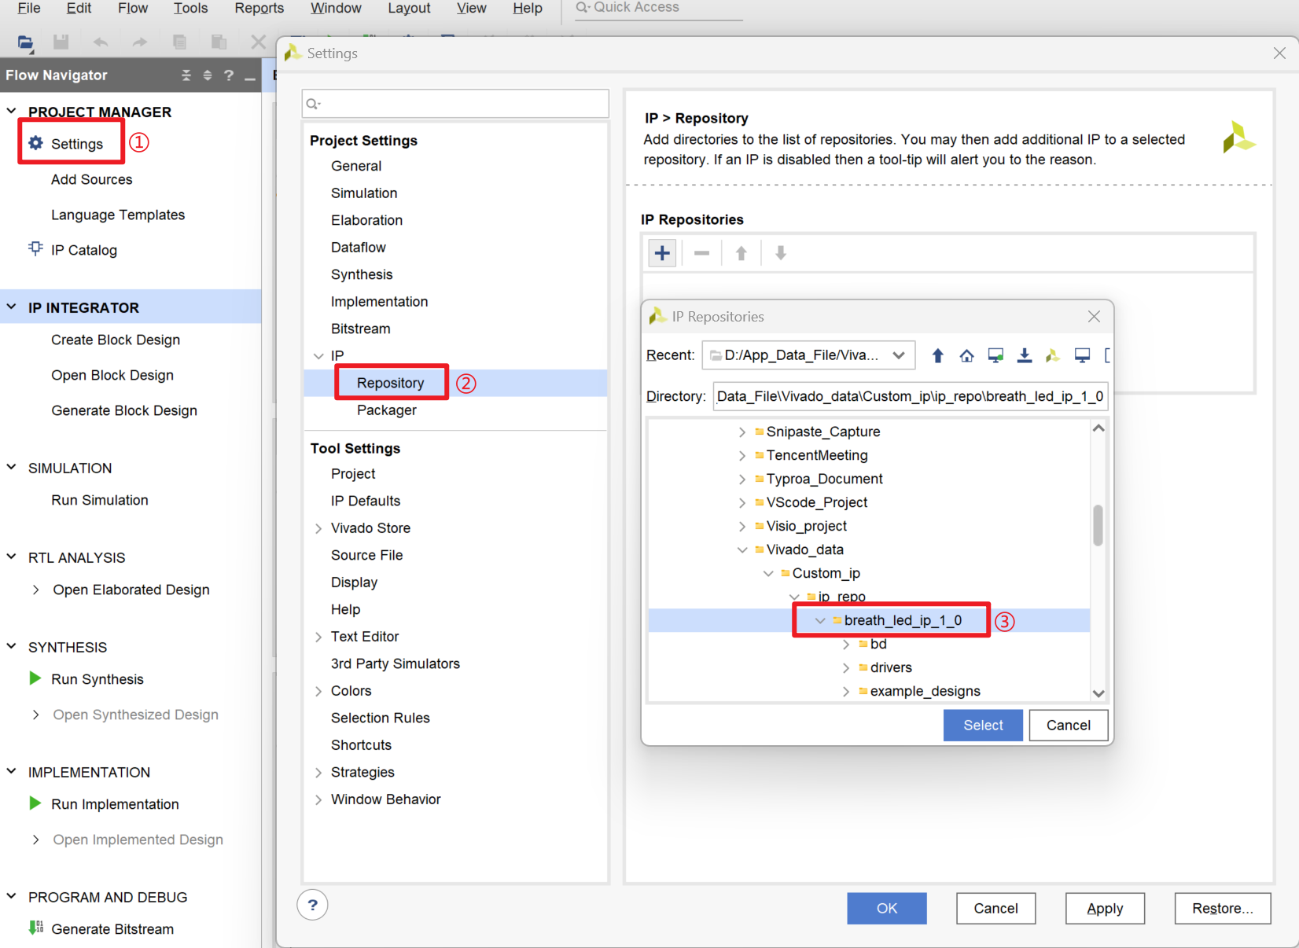Click the green Run Implementation arrow
Image resolution: width=1299 pixels, height=948 pixels.
coord(35,803)
